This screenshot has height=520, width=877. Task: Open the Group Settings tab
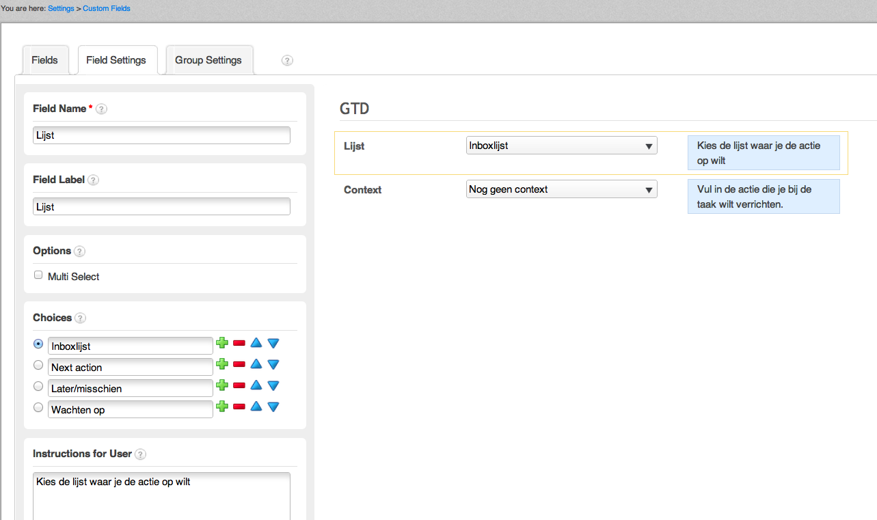pos(208,60)
